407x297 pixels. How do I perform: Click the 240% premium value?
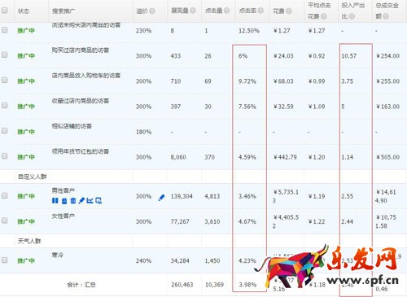pyautogui.click(x=143, y=260)
